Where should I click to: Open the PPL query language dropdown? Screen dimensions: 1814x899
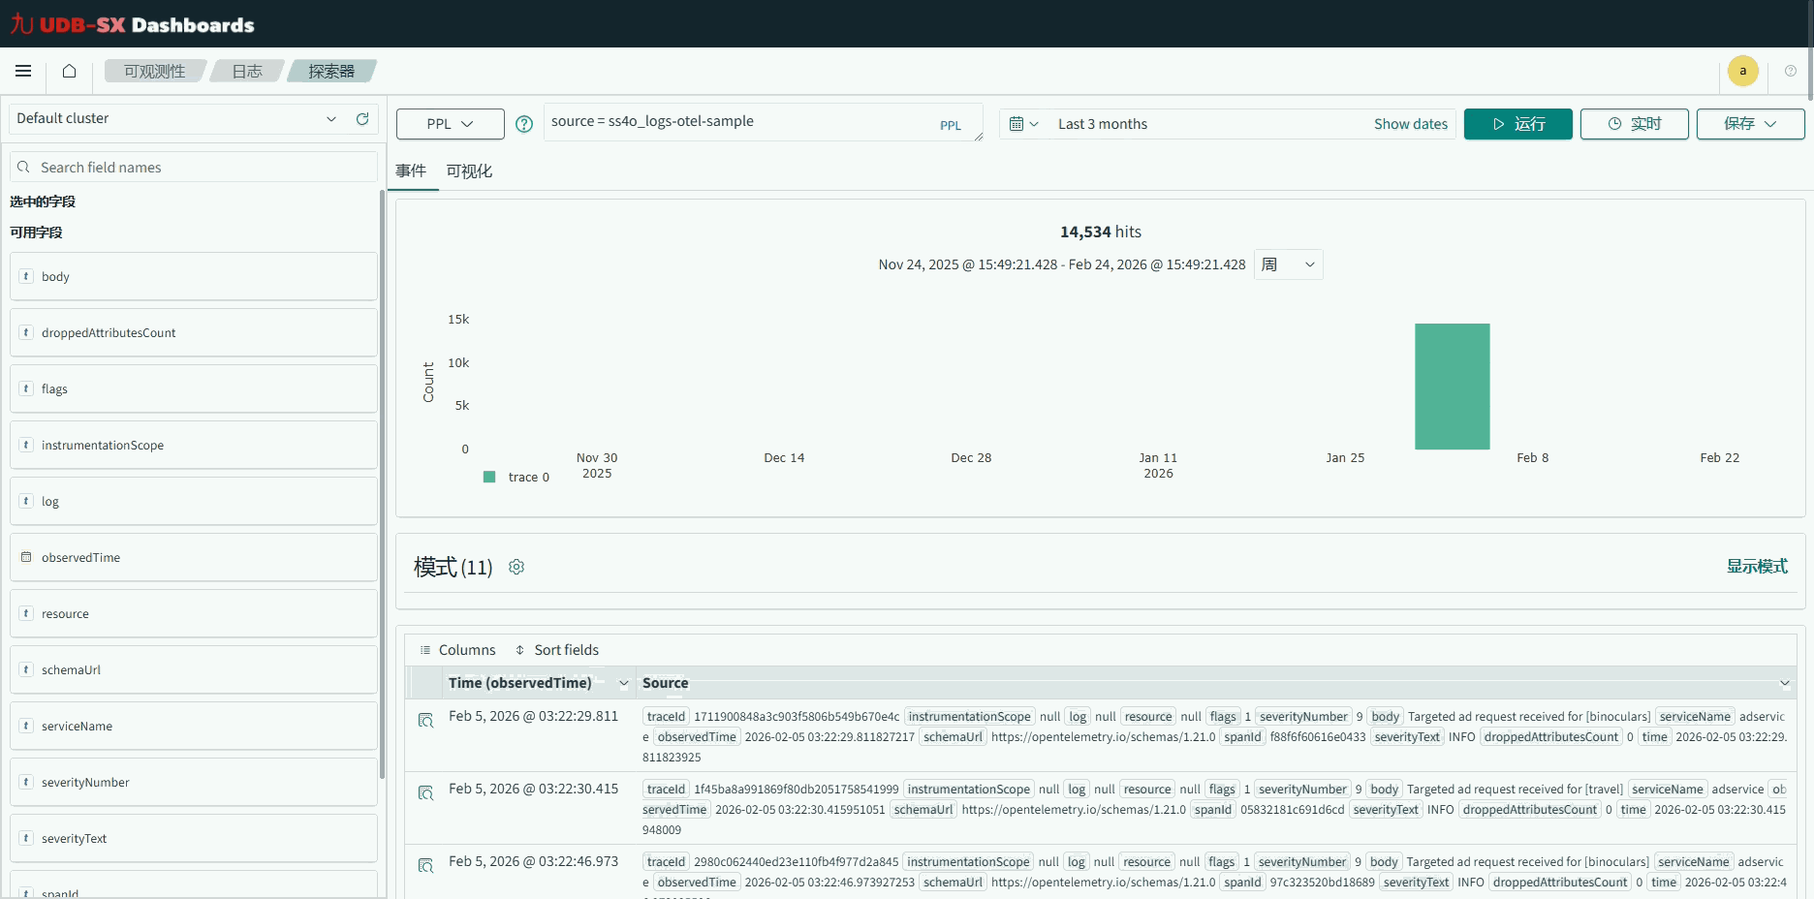pos(450,124)
